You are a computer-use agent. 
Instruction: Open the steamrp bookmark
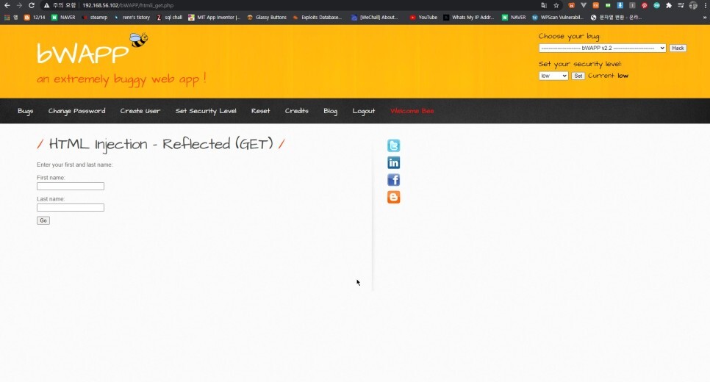tap(94, 17)
